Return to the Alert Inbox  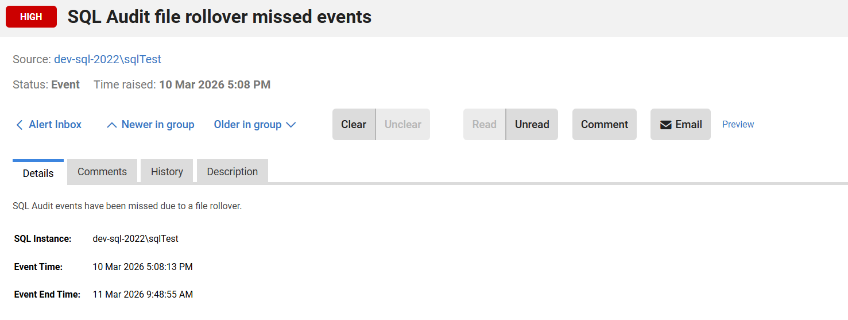click(x=55, y=125)
